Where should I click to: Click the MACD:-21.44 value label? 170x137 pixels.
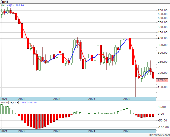click(29, 103)
